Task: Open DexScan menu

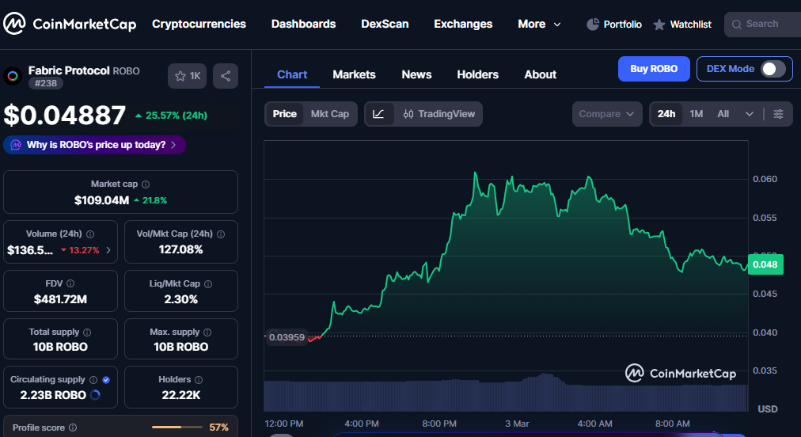Action: pos(385,24)
